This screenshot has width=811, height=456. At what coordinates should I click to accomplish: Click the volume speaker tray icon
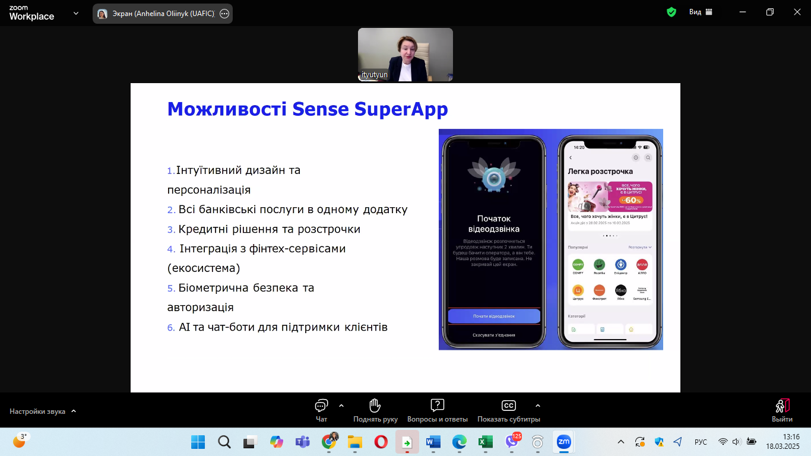pyautogui.click(x=737, y=442)
